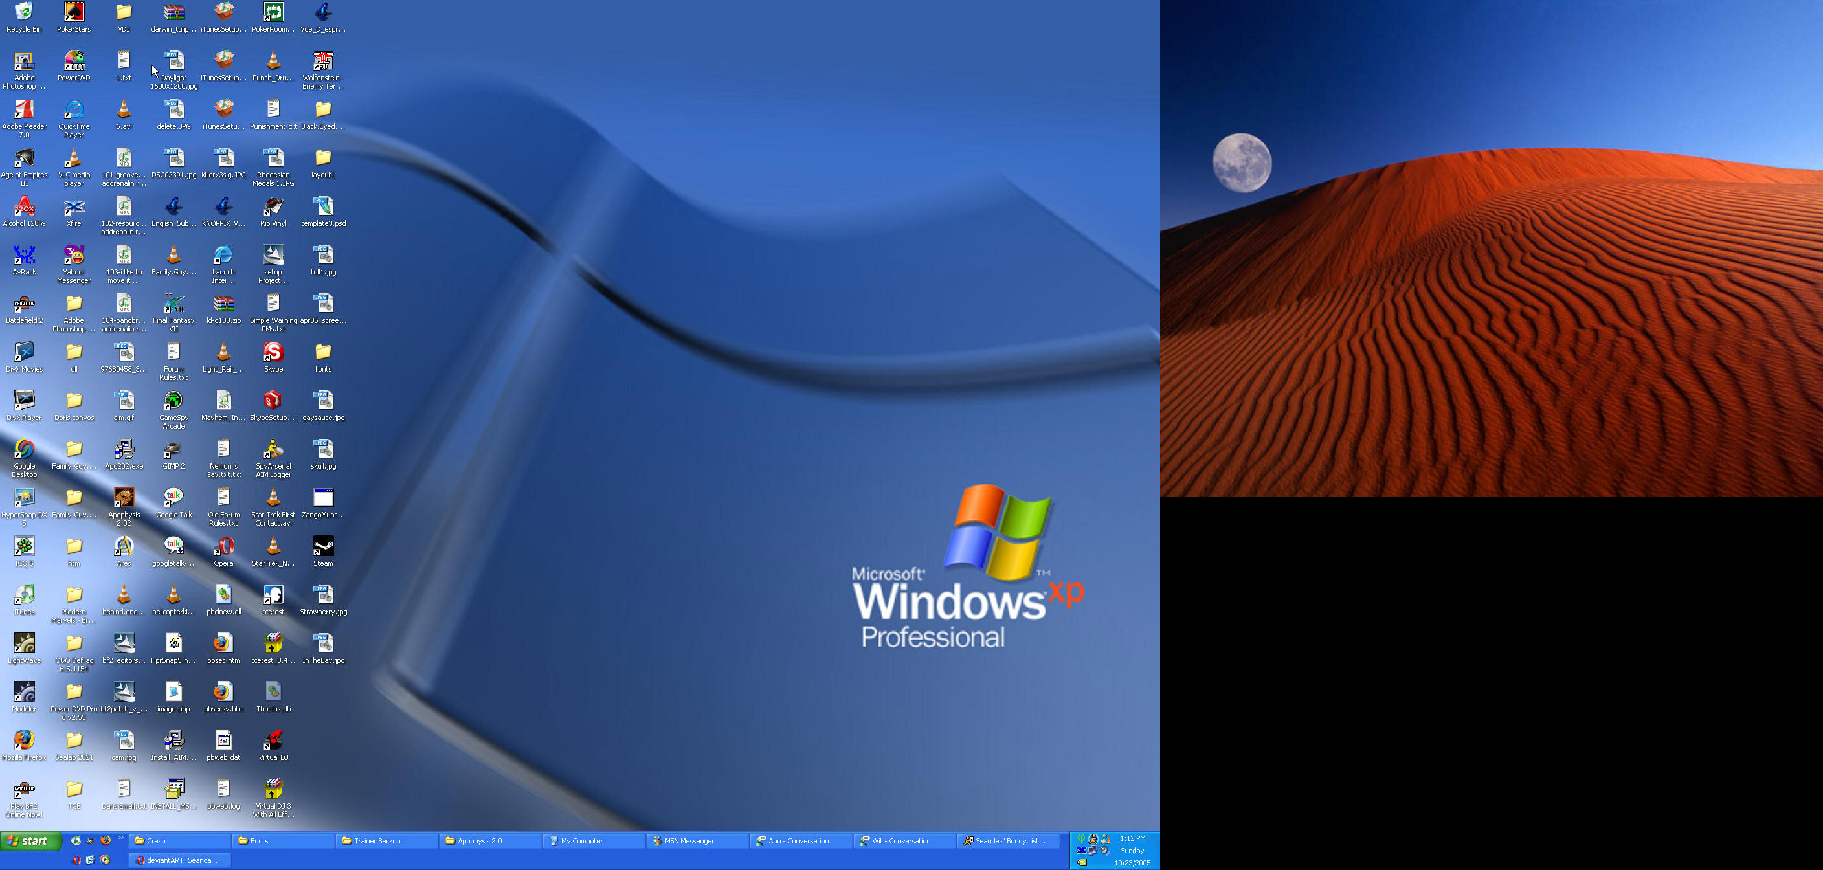This screenshot has width=1823, height=870.
Task: Expand Quick Launch overflow chevron
Action: pos(121,838)
